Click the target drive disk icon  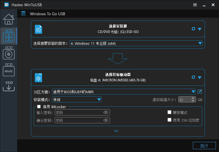click(38, 78)
